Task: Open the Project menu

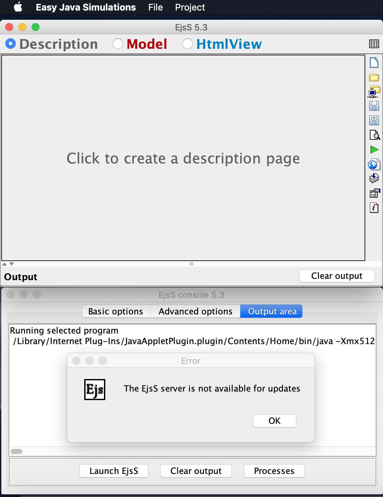Action: pos(190,7)
